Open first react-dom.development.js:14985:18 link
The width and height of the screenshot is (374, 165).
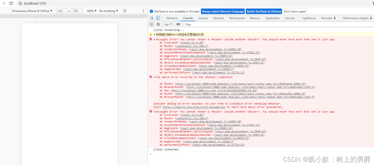tap(215, 49)
